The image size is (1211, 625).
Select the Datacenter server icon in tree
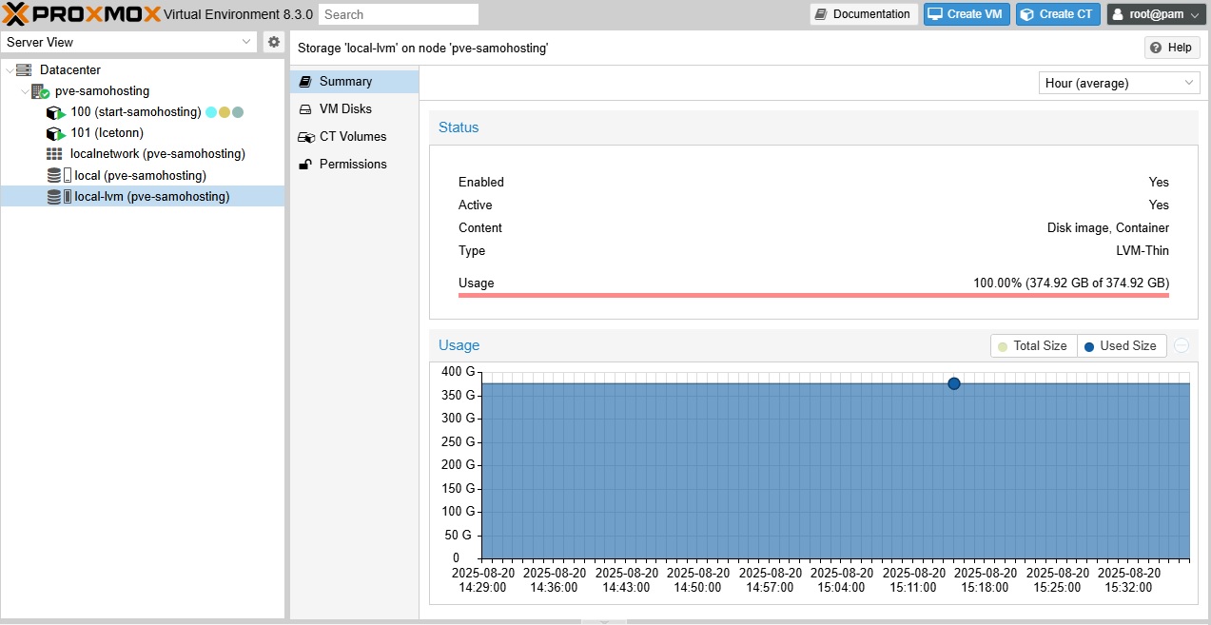(x=24, y=70)
